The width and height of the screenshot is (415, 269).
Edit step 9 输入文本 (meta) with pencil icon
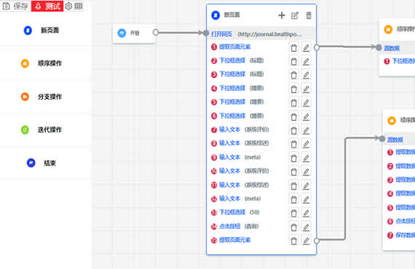(x=306, y=158)
